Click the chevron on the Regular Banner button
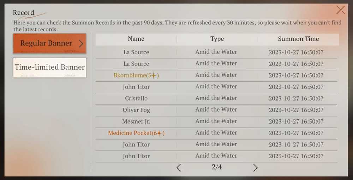Screen dimensions: 353x180 pyautogui.click(x=81, y=44)
